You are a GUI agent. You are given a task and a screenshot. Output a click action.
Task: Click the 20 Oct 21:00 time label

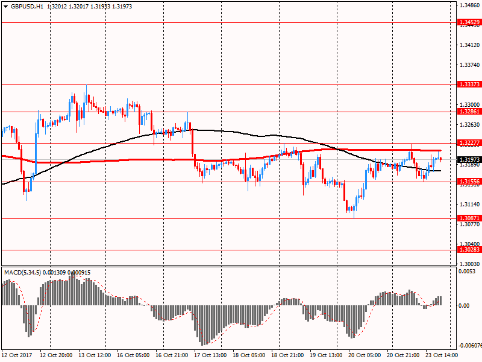click(x=403, y=355)
